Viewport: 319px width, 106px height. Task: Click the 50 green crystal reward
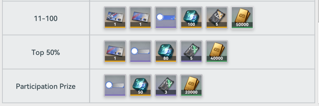click(x=141, y=85)
